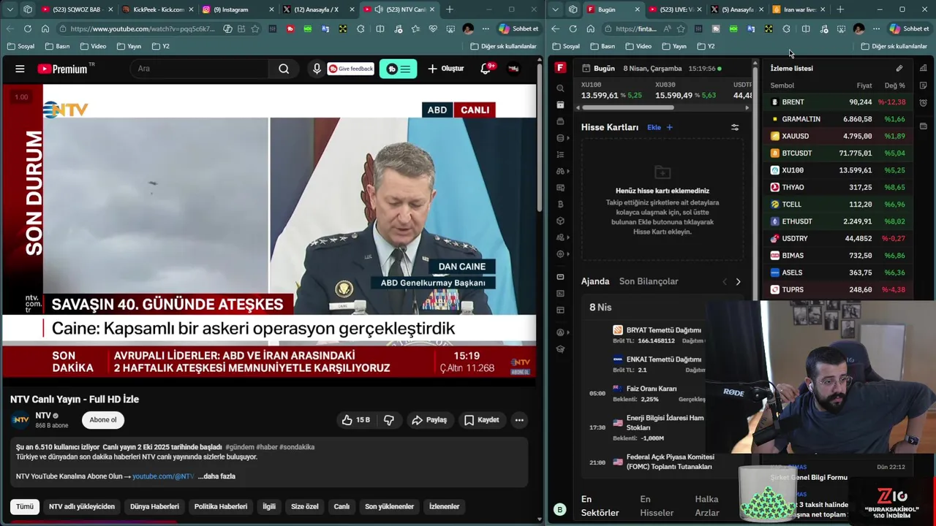Click the Paylaş share button
Screen dimensions: 936x526
pos(429,420)
